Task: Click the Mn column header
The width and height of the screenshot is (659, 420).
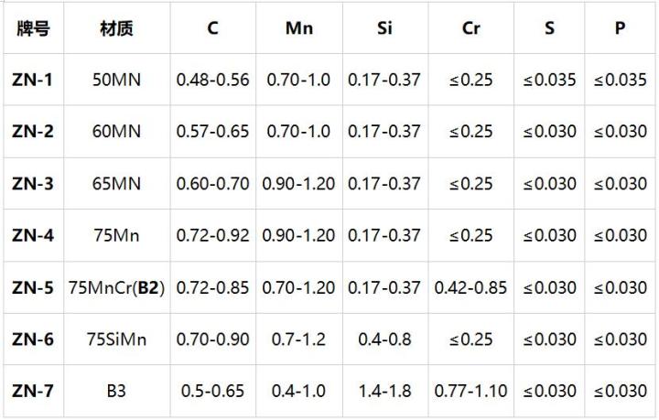Action: 298,28
